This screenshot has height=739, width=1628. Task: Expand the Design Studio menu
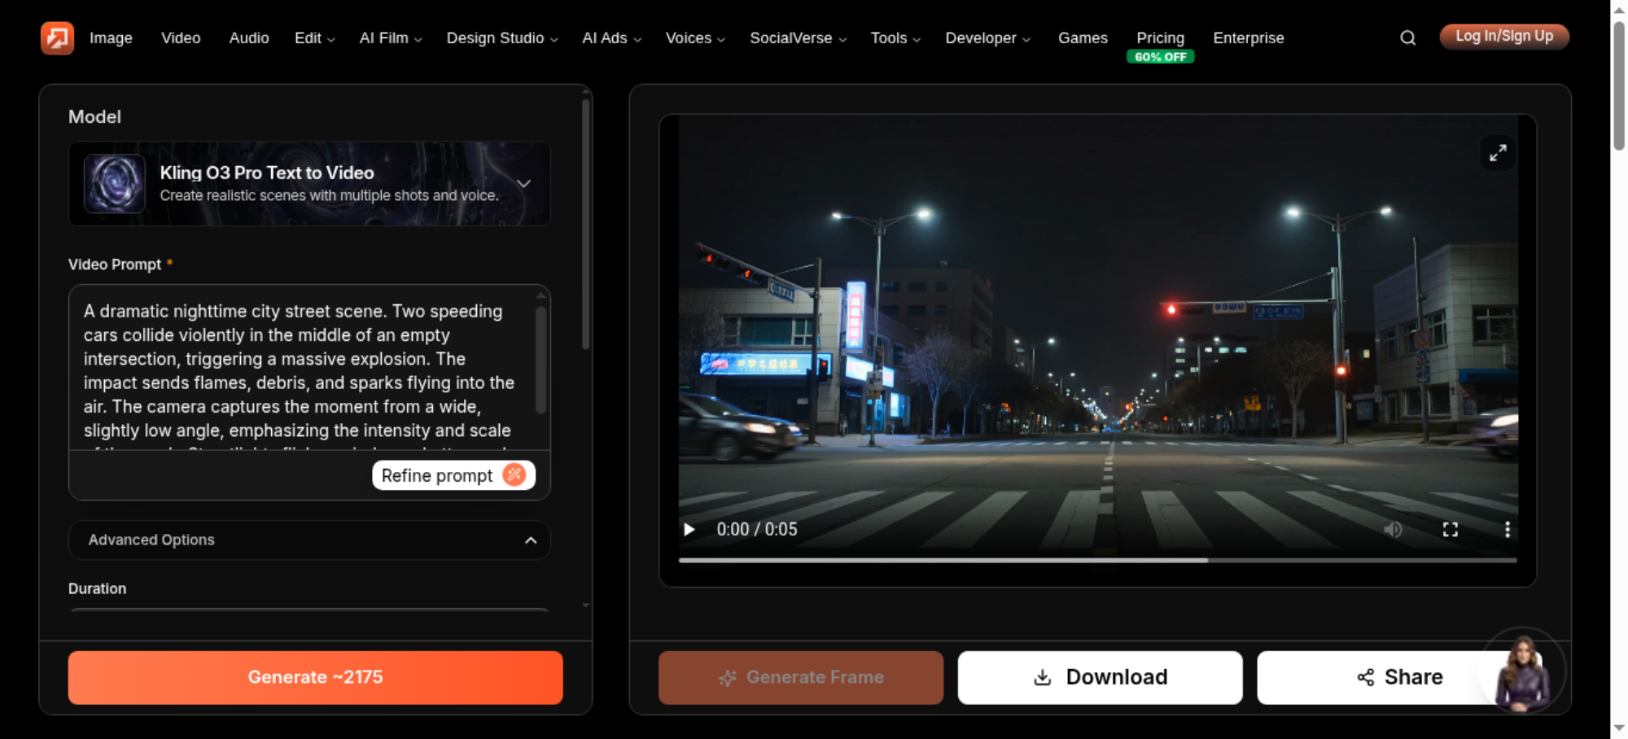(x=502, y=38)
